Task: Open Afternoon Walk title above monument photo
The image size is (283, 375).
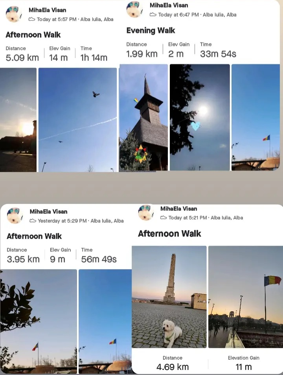Action: [x=169, y=233]
